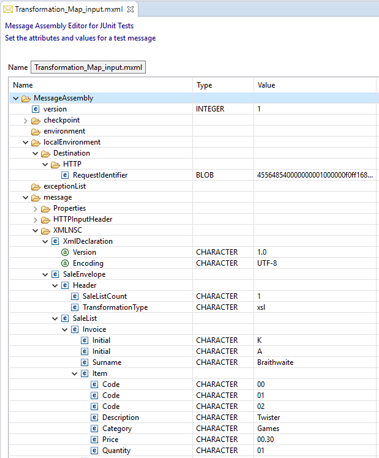The width and height of the screenshot is (379, 458).
Task: Click the version element icon
Action: (x=36, y=109)
